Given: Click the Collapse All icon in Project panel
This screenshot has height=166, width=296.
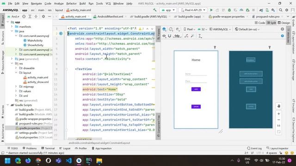Looking at the screenshot, I should 36,17.
